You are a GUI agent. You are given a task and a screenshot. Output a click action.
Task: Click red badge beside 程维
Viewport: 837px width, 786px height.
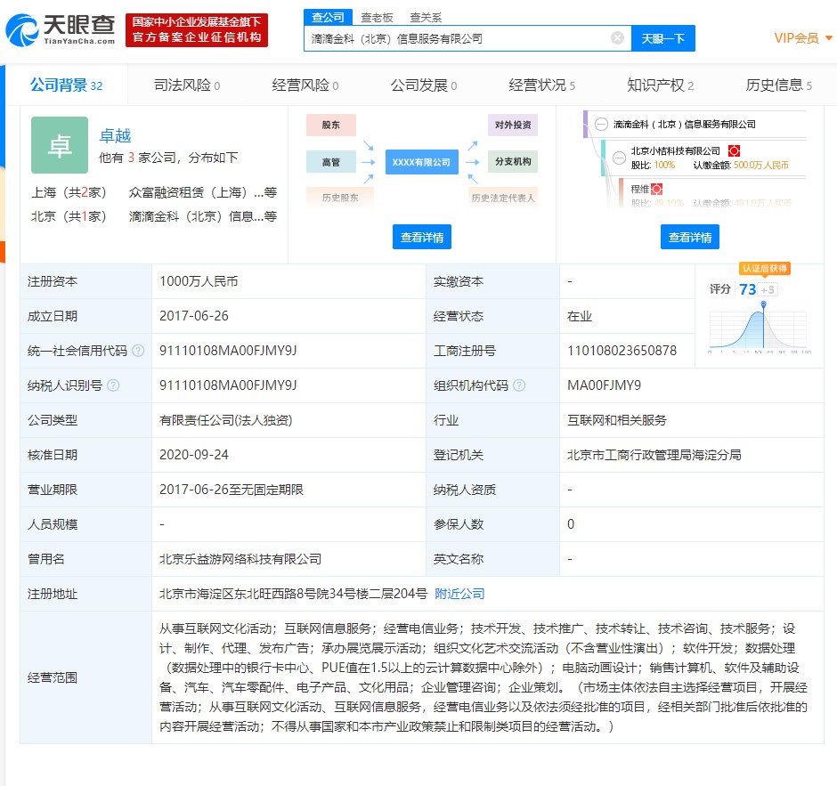coord(656,189)
